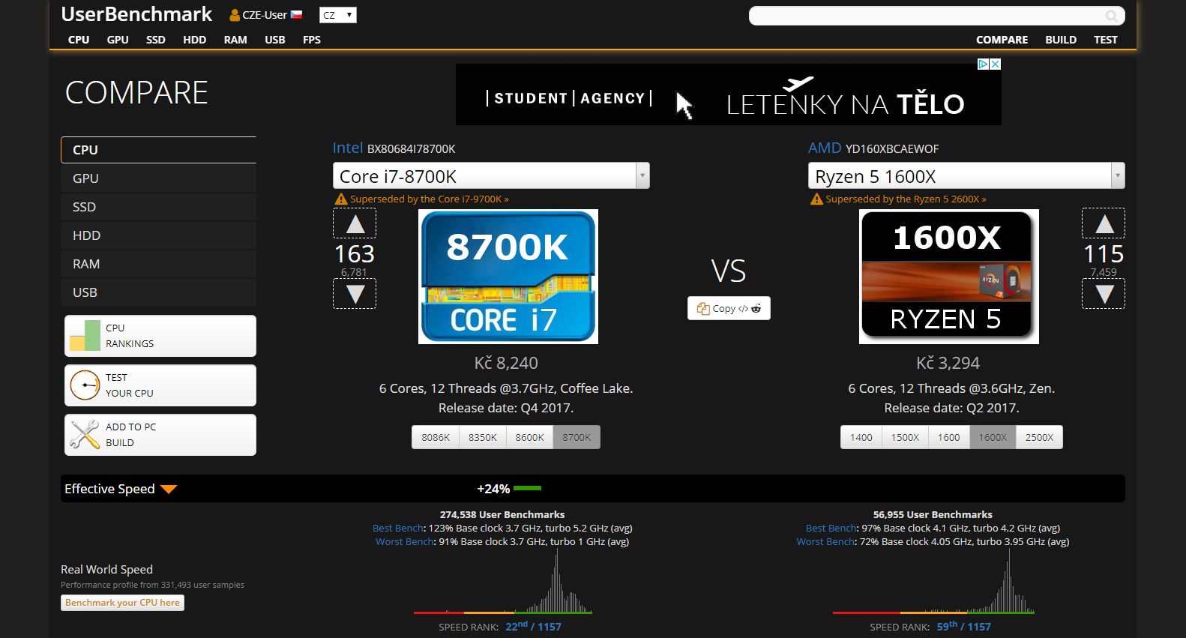Open FPS in the top navigation
Viewport: 1186px width, 638px height.
coord(312,40)
